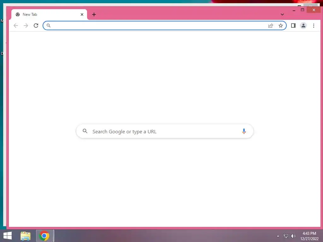
Task: Click the magnifier in Google search box
Action: pos(85,131)
